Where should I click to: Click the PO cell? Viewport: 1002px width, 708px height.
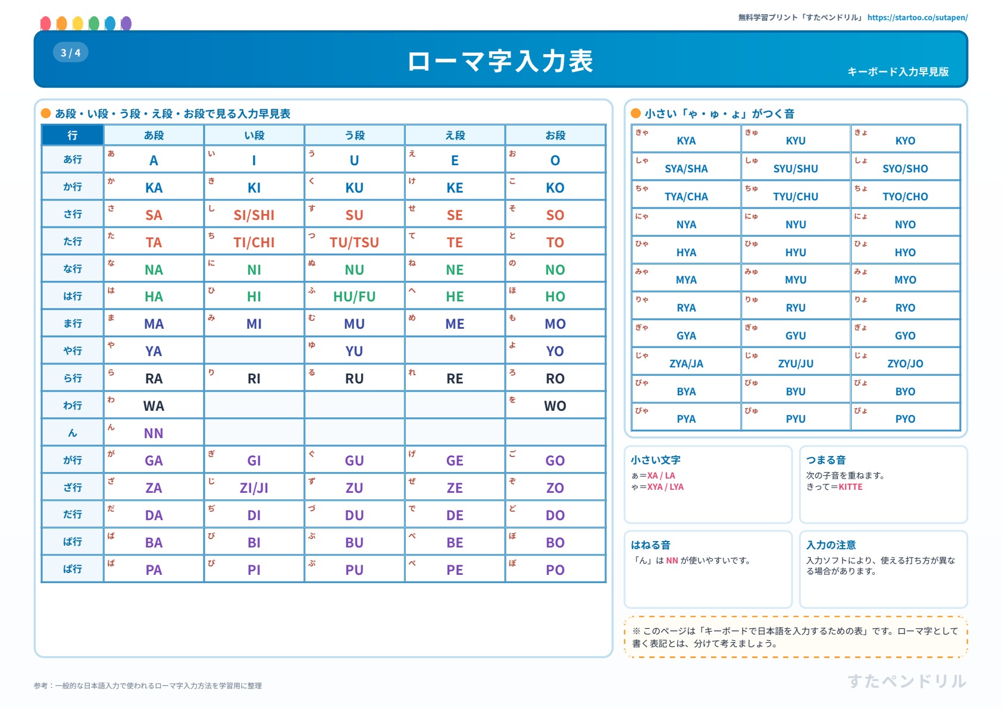click(556, 569)
